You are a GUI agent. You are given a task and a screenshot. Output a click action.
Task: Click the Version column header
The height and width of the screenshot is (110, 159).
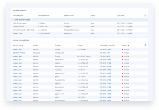[80, 45]
